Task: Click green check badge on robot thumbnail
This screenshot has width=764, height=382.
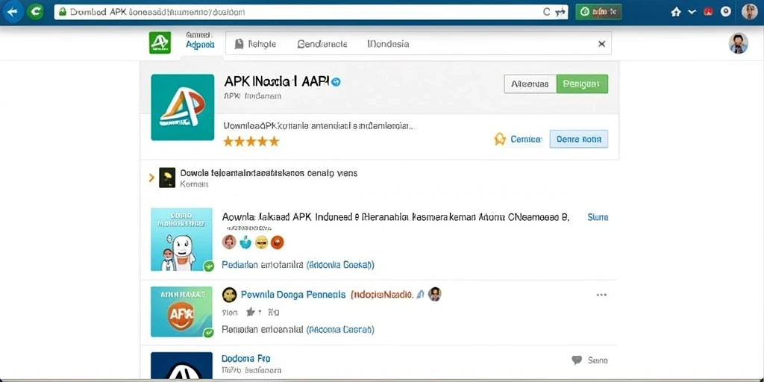Action: click(x=209, y=266)
